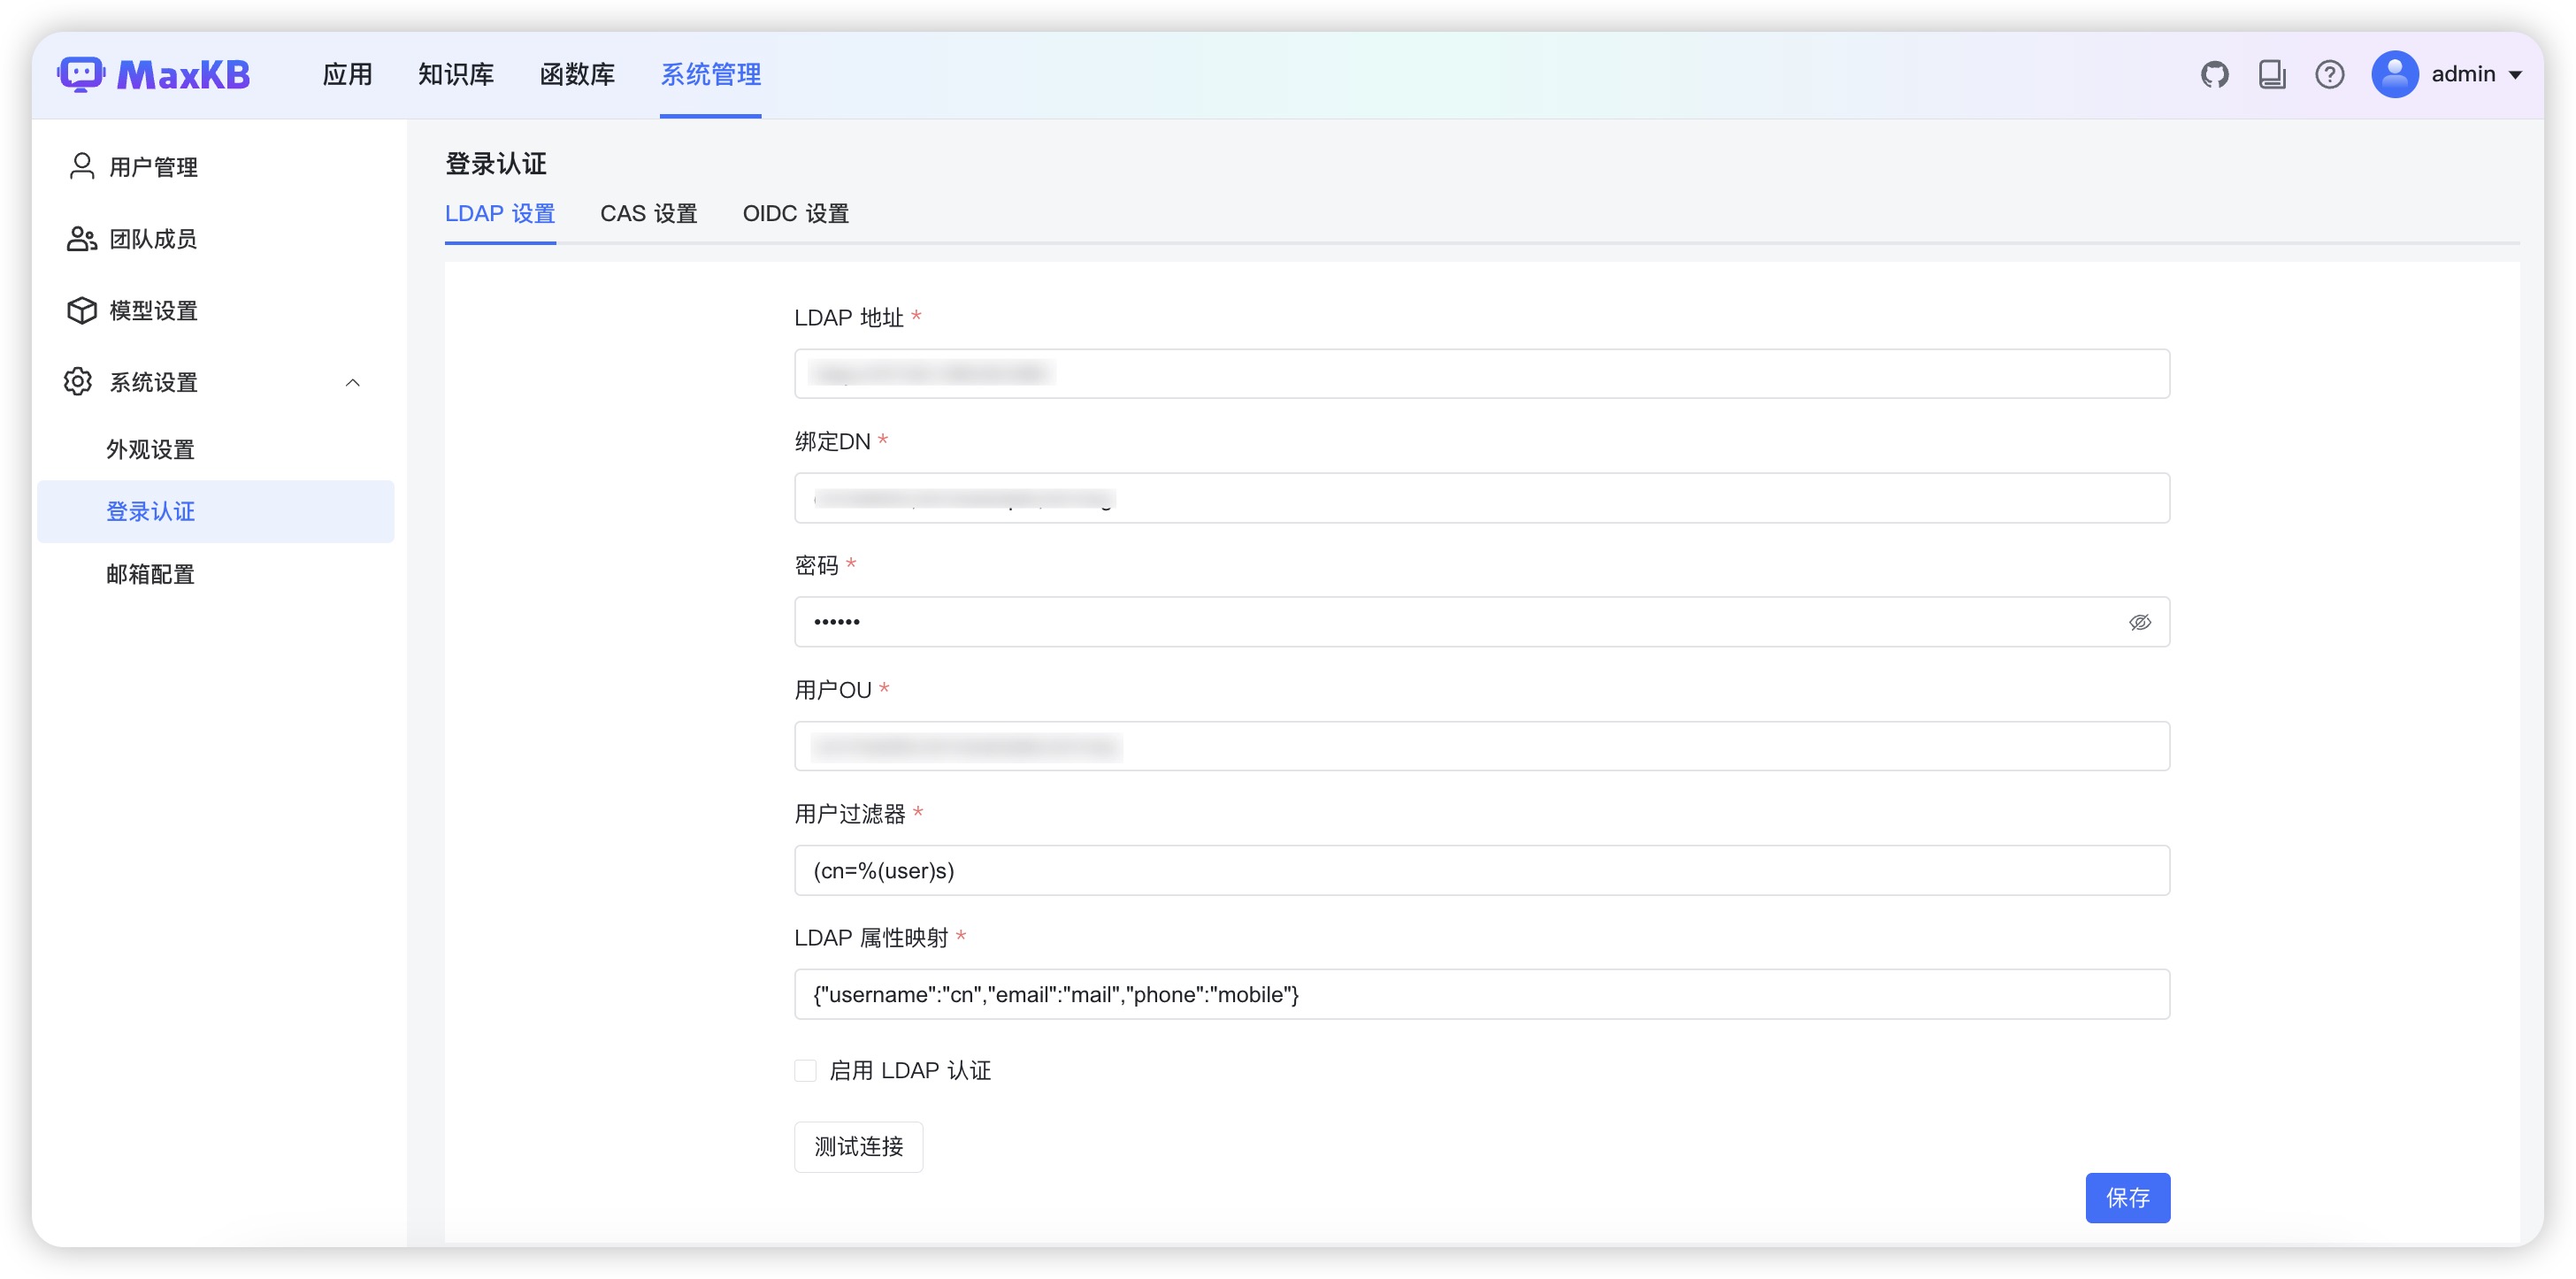
Task: Click the 系统设置 gear icon
Action: [78, 381]
